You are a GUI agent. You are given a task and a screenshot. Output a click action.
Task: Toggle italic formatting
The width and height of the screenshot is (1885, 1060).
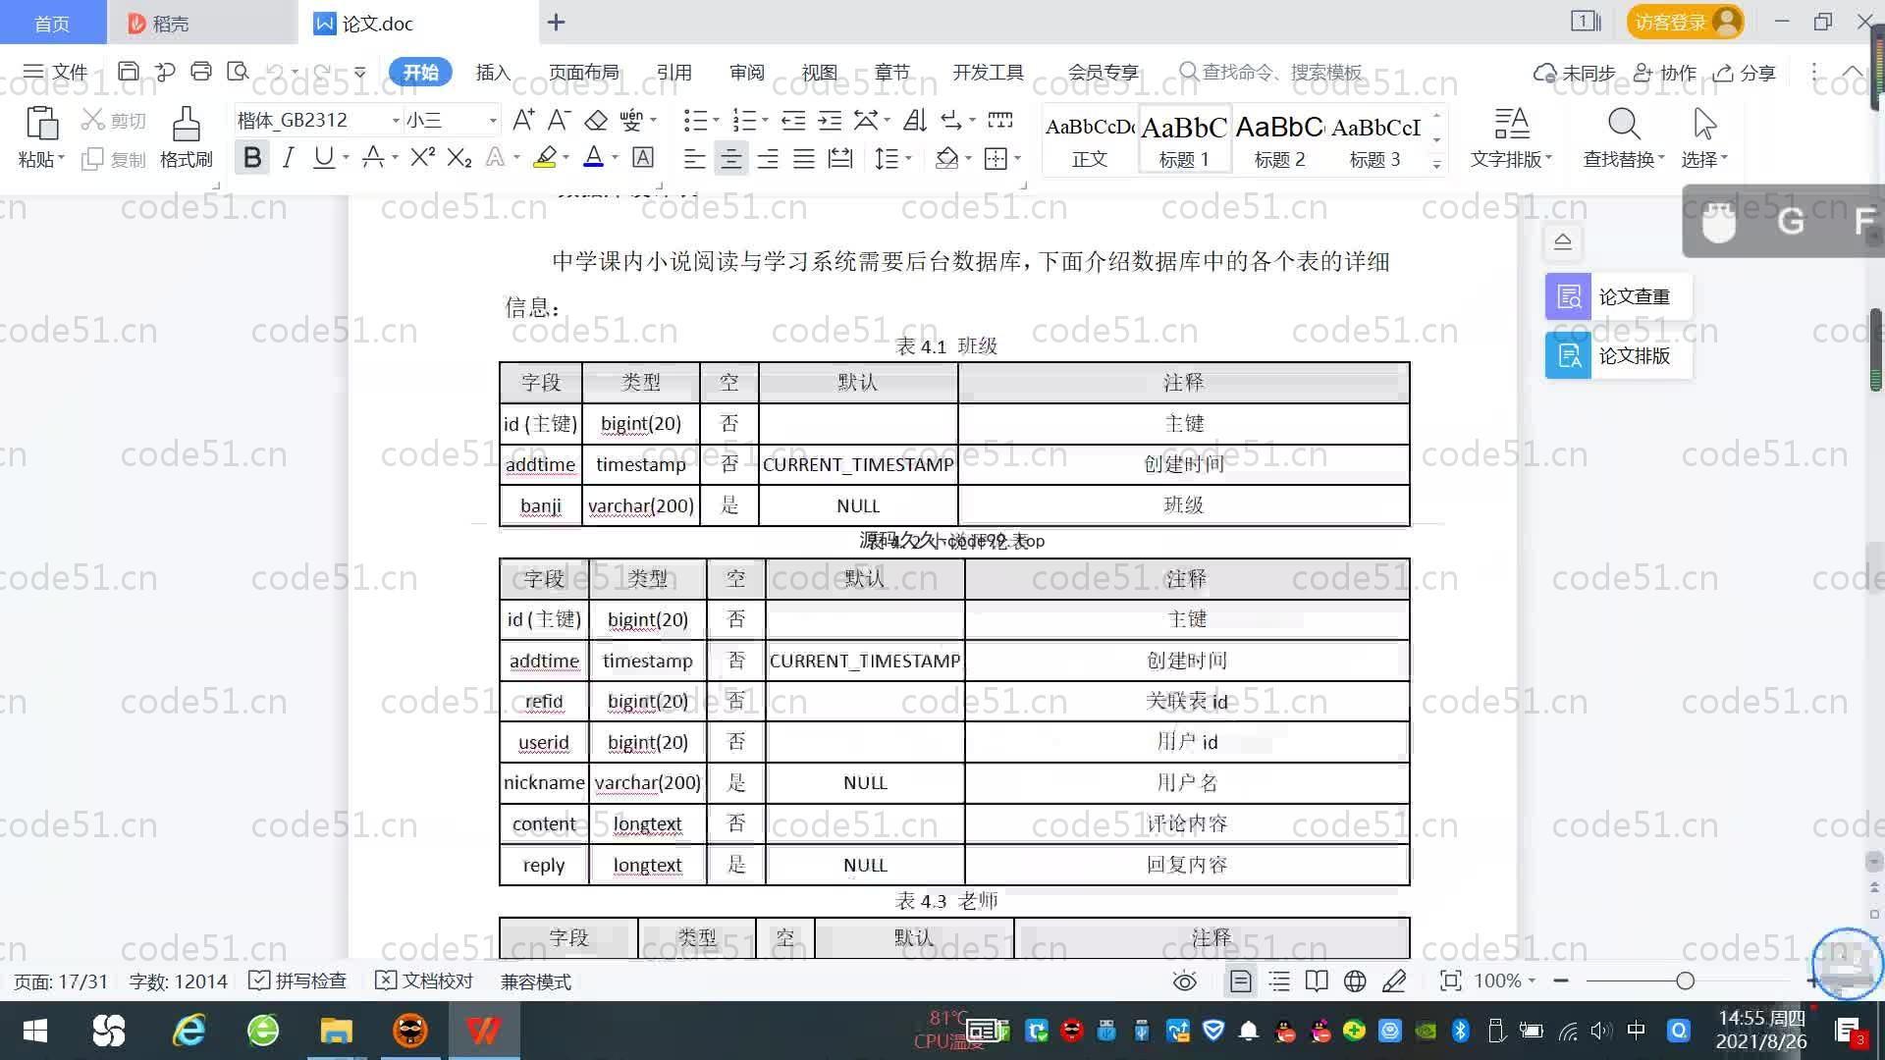coord(288,158)
